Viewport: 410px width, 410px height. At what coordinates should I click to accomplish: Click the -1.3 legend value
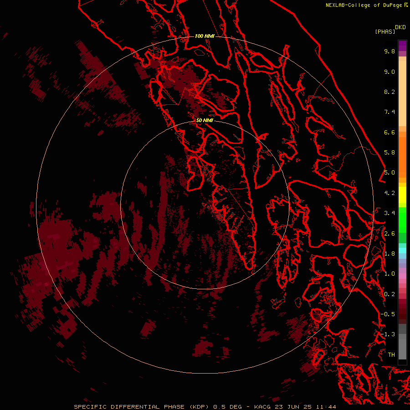point(388,334)
